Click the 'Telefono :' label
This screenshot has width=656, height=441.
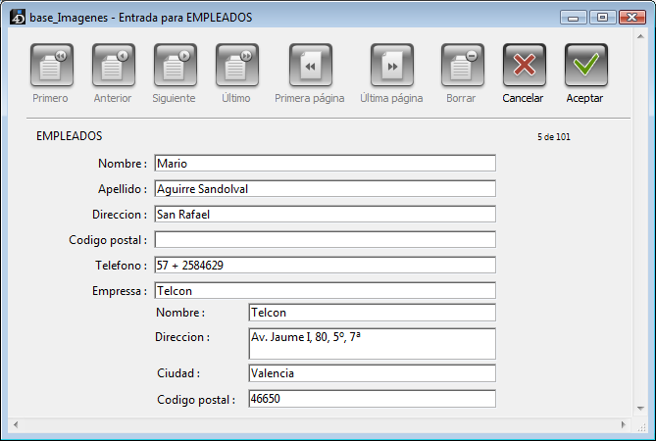coord(121,266)
